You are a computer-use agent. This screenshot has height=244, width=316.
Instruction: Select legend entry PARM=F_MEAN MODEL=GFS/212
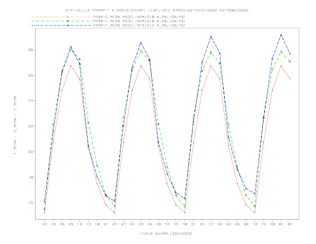(139, 26)
